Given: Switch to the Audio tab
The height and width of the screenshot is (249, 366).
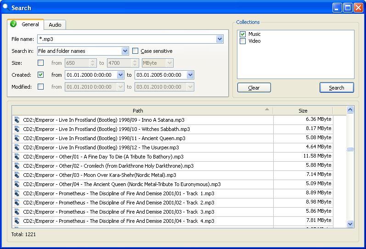Looking at the screenshot, I should [55, 25].
